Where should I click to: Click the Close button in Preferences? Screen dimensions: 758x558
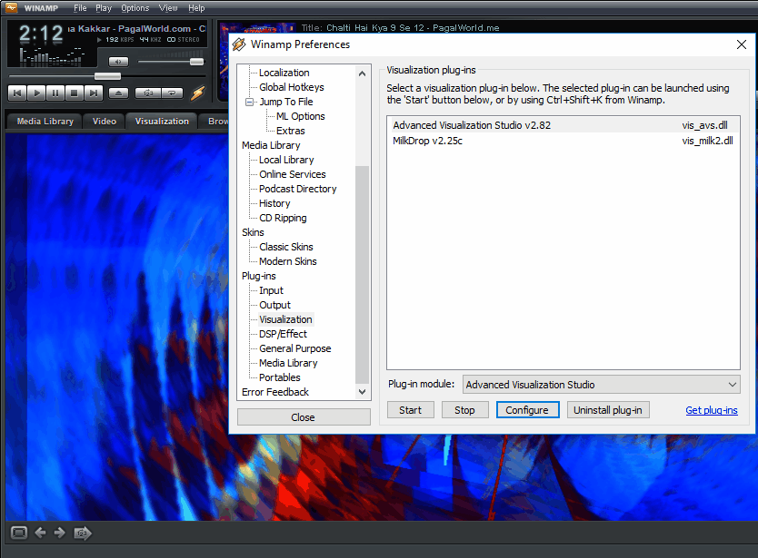point(304,417)
